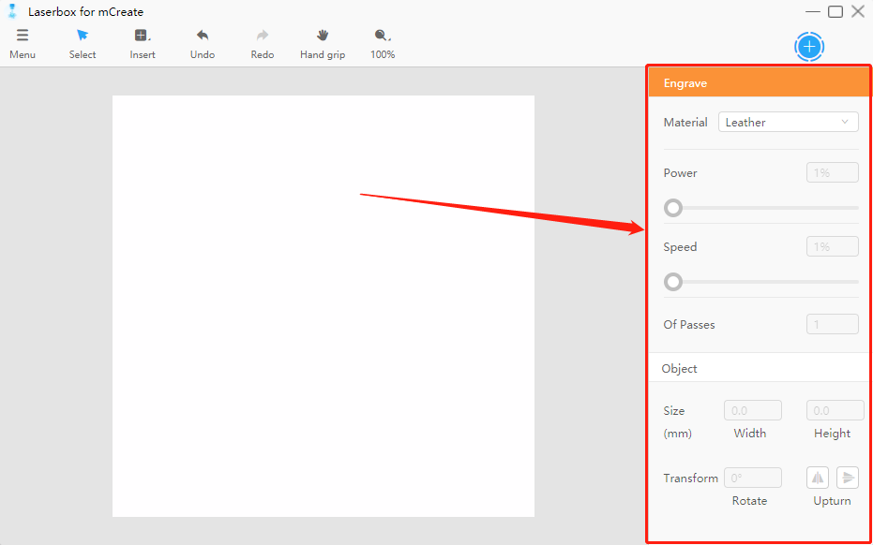
Task: Undo the last action
Action: click(203, 36)
